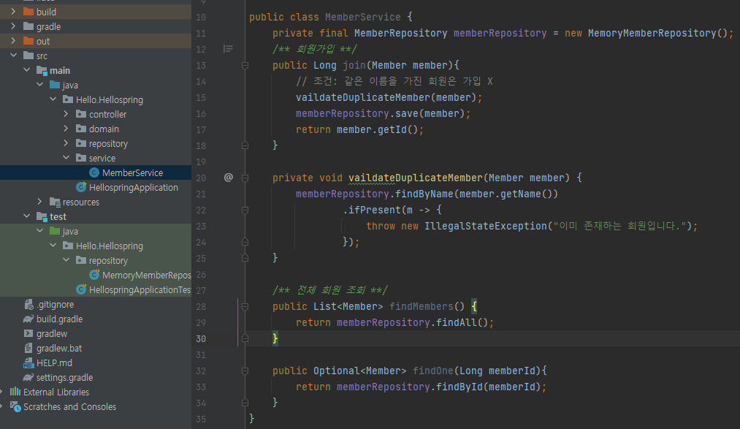Viewport: 740px width, 429px height.
Task: Click line number 20 in the gutter
Action: tap(201, 178)
